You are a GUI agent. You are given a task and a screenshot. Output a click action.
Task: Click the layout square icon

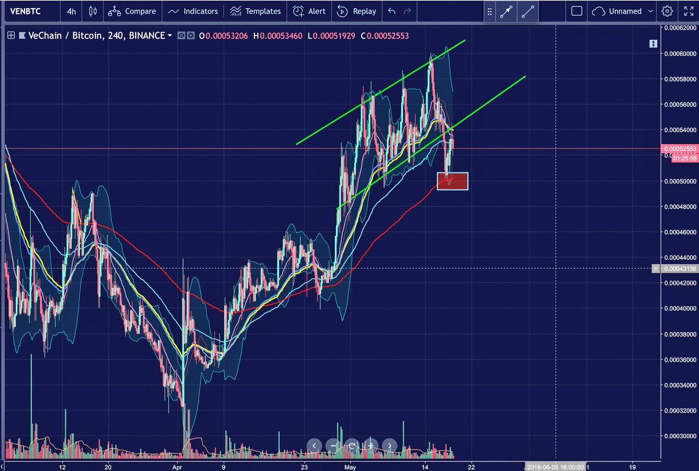coord(577,11)
